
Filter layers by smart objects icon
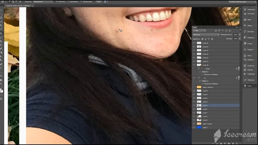coord(230,31)
